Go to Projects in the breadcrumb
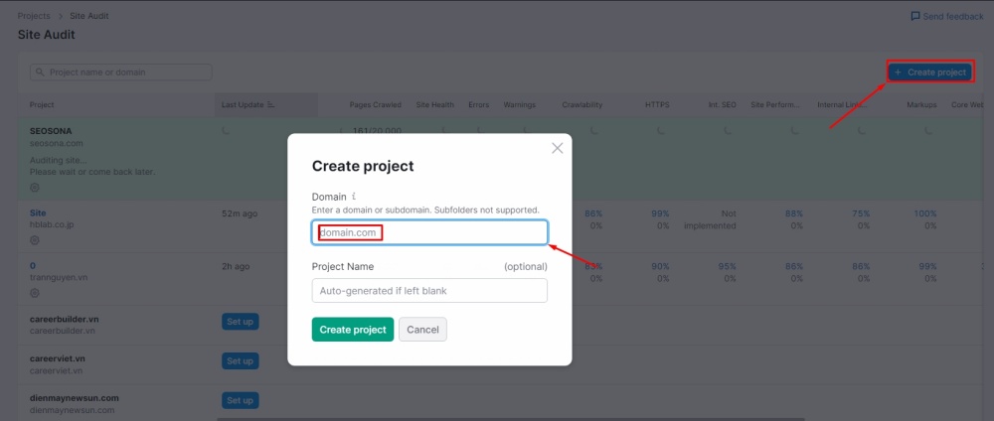The width and height of the screenshot is (994, 421). [34, 16]
